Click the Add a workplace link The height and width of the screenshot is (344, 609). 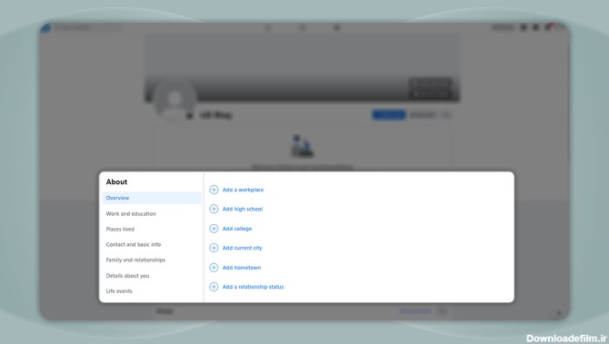[x=243, y=190]
